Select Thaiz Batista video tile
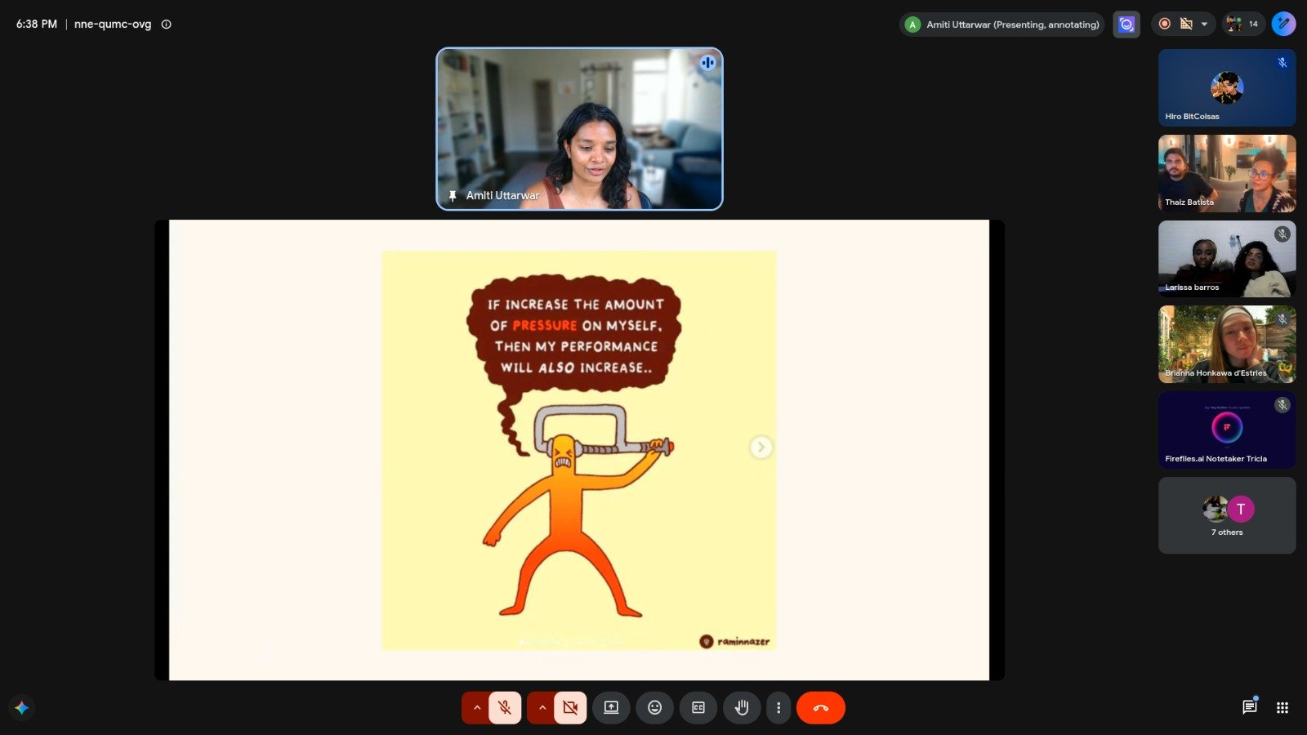Screen dimensions: 1307x735 (1227, 173)
